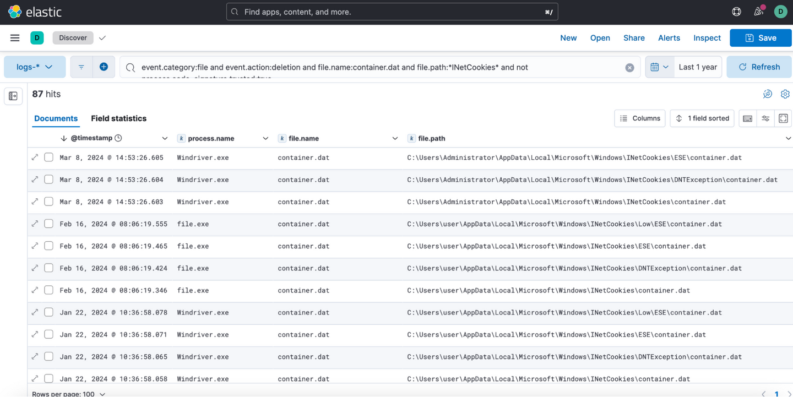This screenshot has width=793, height=397.
Task: Tick the Jan 22 10:36:58.078 row checkbox
Action: [x=49, y=312]
